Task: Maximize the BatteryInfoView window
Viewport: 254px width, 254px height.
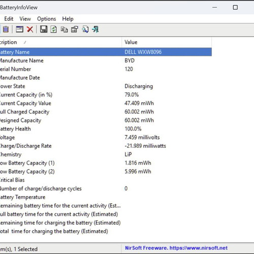Action: (x=235, y=8)
